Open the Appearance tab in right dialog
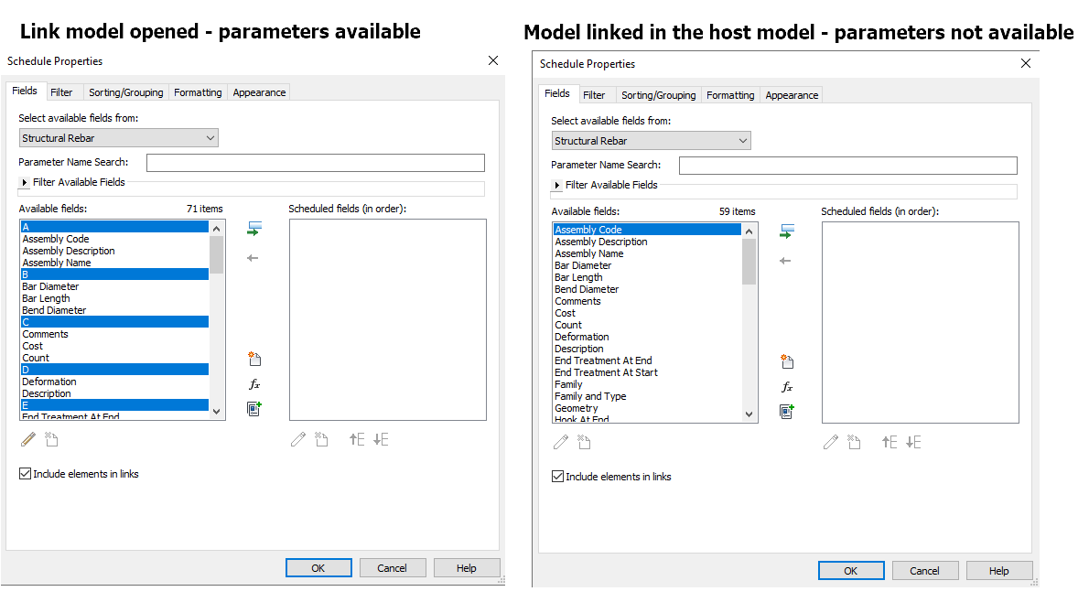 pyautogui.click(x=792, y=95)
